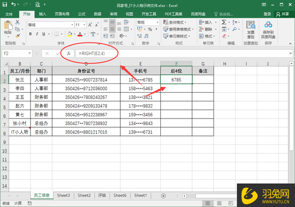Open the AutoSum sigma function
Image resolution: width=295 pixels, height=207 pixels.
(x=224, y=22)
